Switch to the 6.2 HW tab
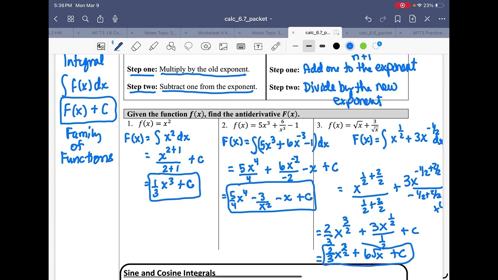This screenshot has width=498, height=280. click(55, 33)
